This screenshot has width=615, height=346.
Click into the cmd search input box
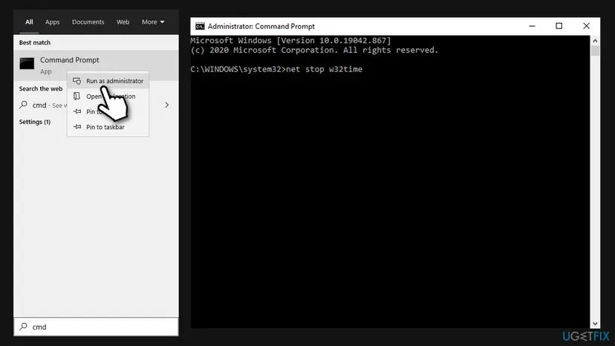[x=96, y=327]
